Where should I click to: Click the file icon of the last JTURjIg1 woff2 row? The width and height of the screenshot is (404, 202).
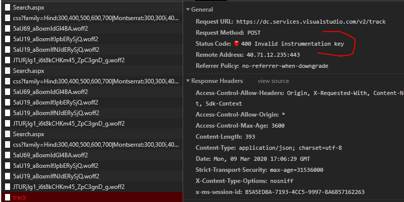click(x=8, y=187)
